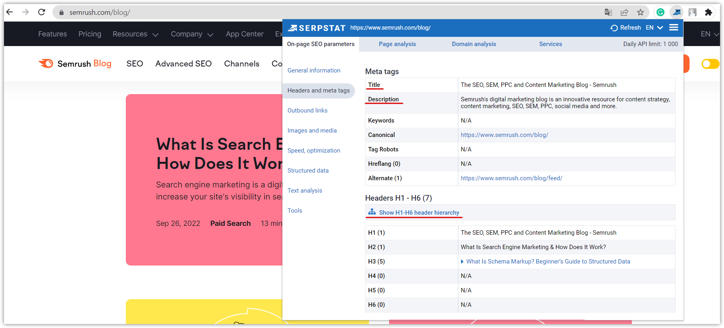Click Show H1-H6 header hierarchy link
724x328 pixels.
coord(419,213)
